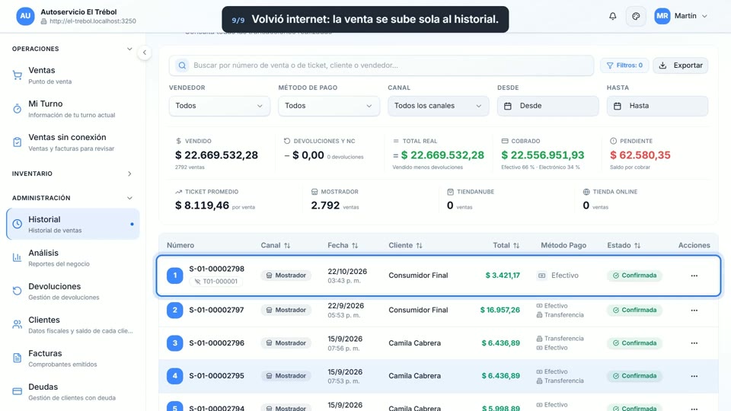
Task: Click total $ 16.957,26
Action: 500,310
